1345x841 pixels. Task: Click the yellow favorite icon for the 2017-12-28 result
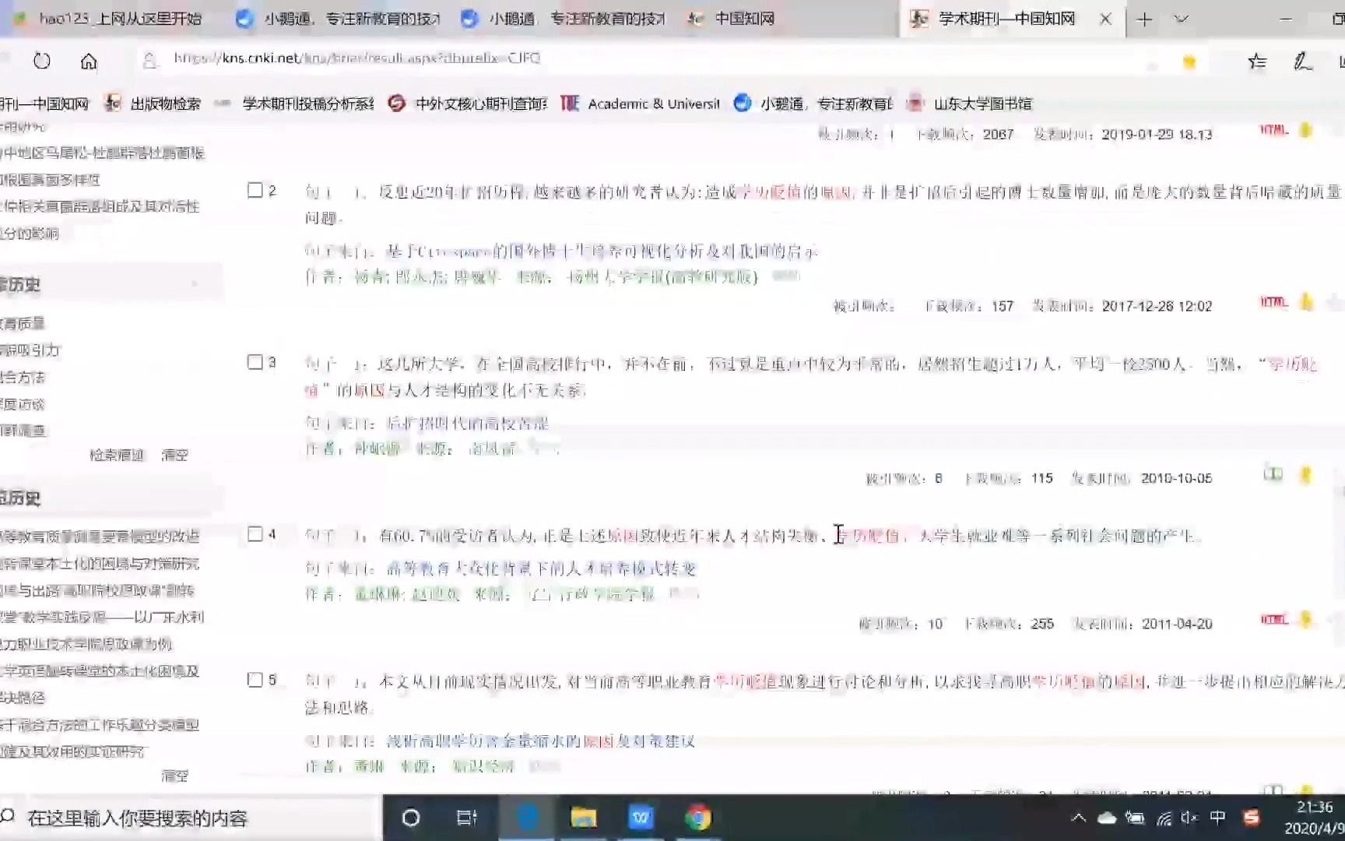coord(1306,302)
